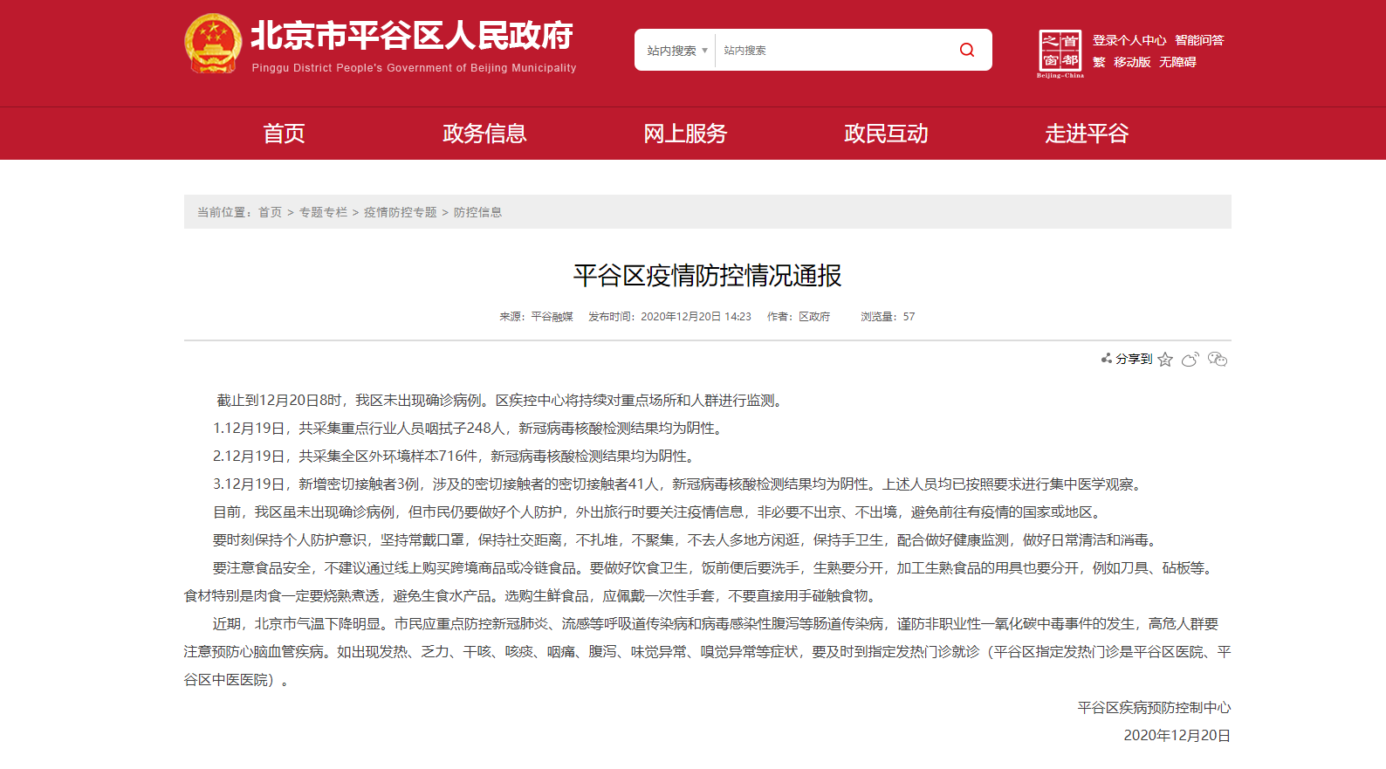Click the 分享到 share icon
Viewport: 1386px width, 769px height.
coord(1107,359)
